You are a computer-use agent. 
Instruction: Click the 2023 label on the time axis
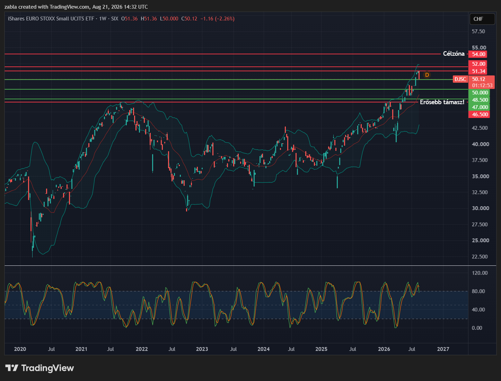pos(202,349)
